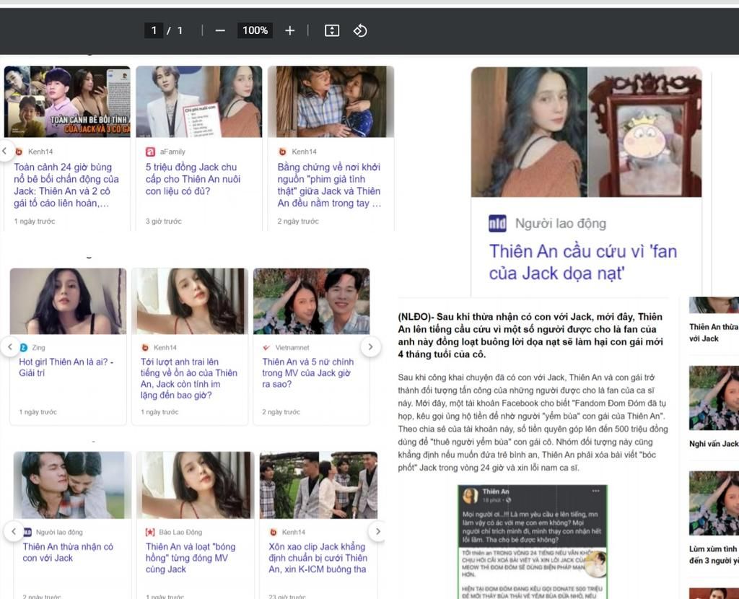Open 'Xôn xao clip Jack khẳng định' headline
Viewport: 739px width, 599px height.
pos(318,558)
